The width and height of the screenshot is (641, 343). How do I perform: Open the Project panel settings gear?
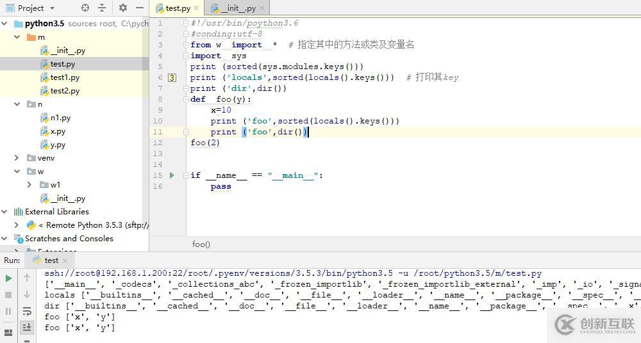tap(122, 8)
